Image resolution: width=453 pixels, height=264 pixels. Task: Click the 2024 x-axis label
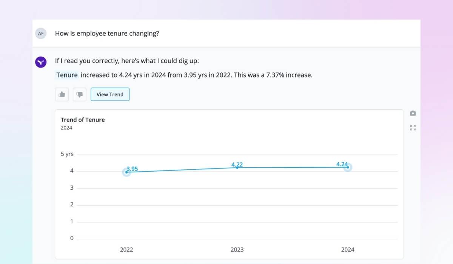pos(348,250)
